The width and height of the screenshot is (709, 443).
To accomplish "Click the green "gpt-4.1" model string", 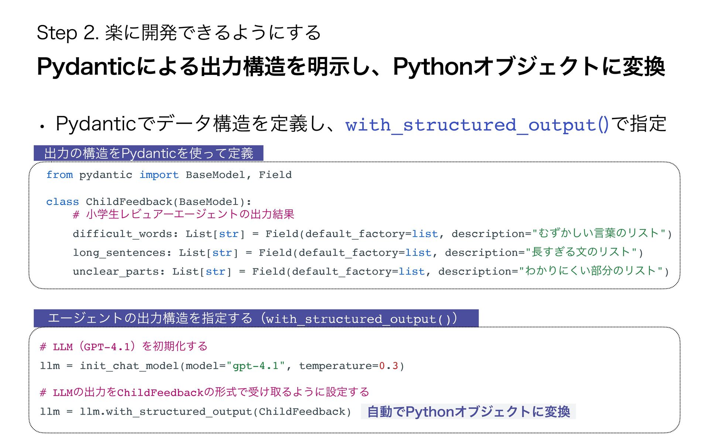I will point(256,366).
